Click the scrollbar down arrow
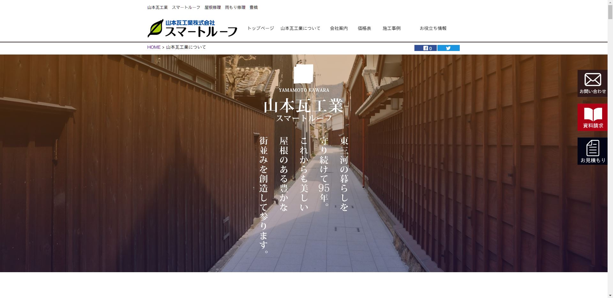 point(610,295)
